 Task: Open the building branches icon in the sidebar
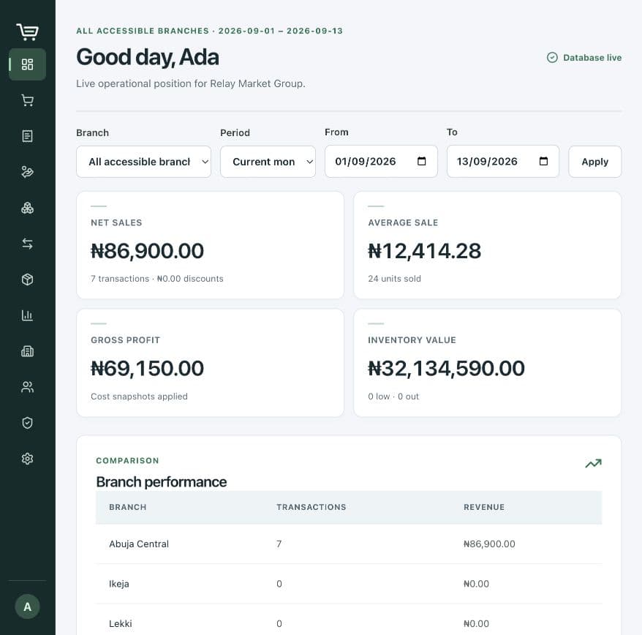28,351
